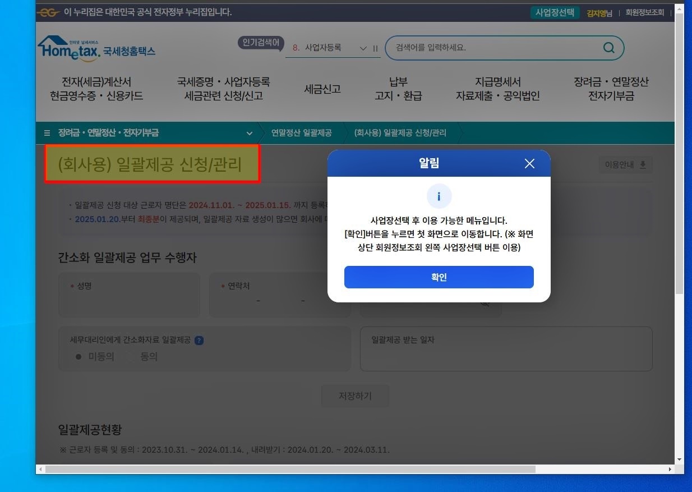This screenshot has width=692, height=492.
Task: Click the search magnifier icon
Action: (608, 48)
